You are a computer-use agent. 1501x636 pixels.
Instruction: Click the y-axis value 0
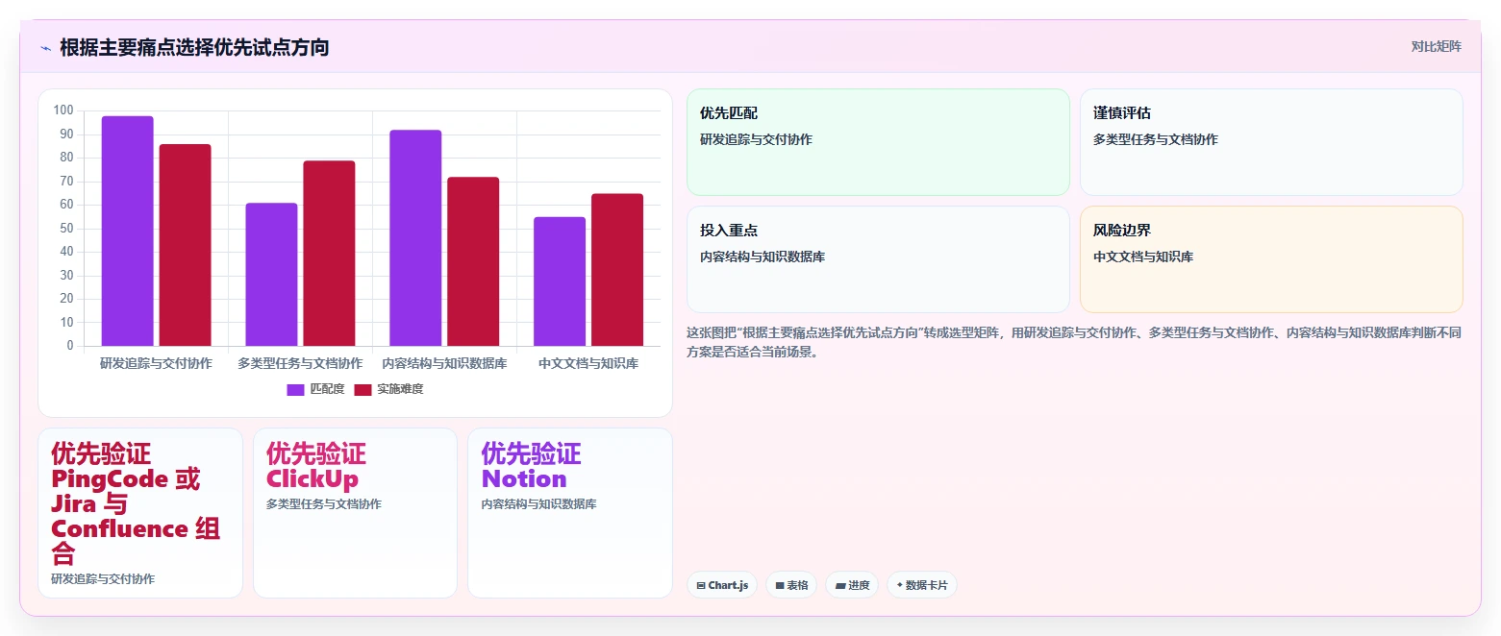pos(70,346)
